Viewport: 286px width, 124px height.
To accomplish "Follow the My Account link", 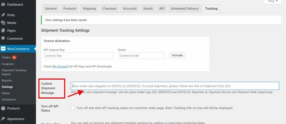I will point(60,66).
